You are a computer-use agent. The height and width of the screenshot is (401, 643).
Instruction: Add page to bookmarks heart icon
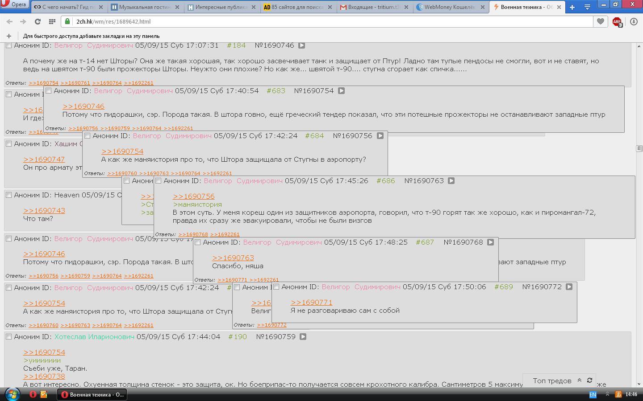coord(601,21)
